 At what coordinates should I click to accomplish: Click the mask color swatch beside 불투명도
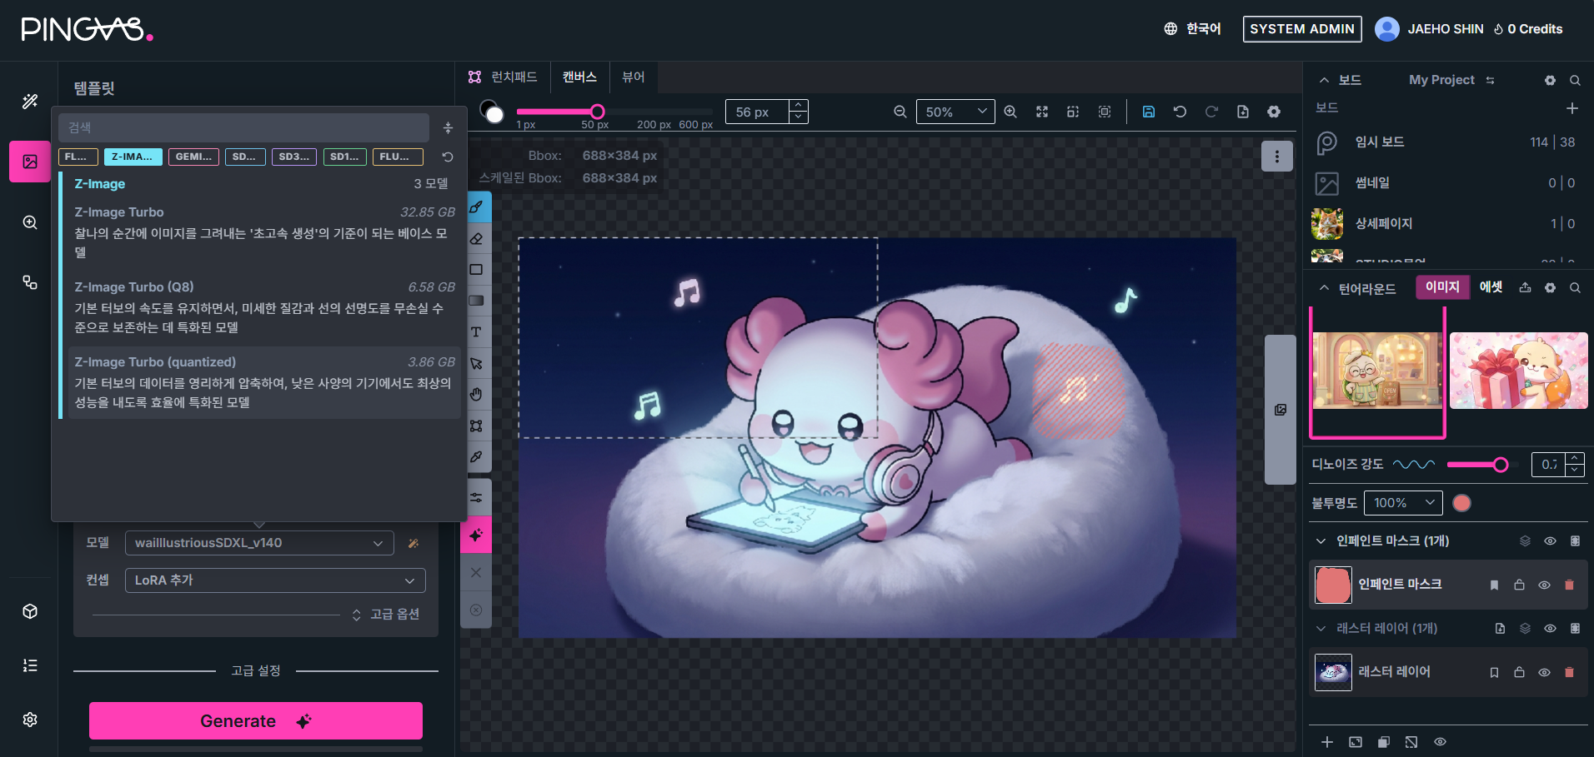pos(1461,503)
